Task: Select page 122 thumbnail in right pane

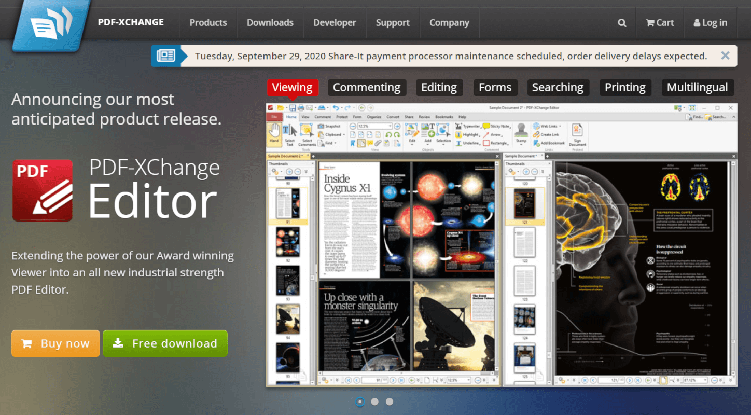Action: tap(524, 242)
